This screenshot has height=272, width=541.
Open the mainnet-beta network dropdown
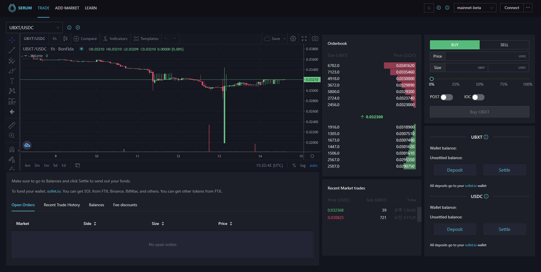point(475,8)
